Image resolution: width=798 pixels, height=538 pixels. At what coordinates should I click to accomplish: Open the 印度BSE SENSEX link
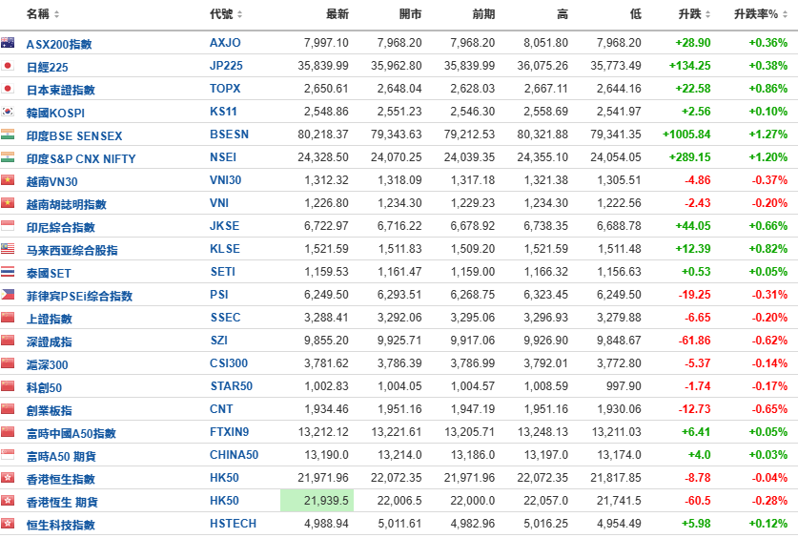click(74, 135)
